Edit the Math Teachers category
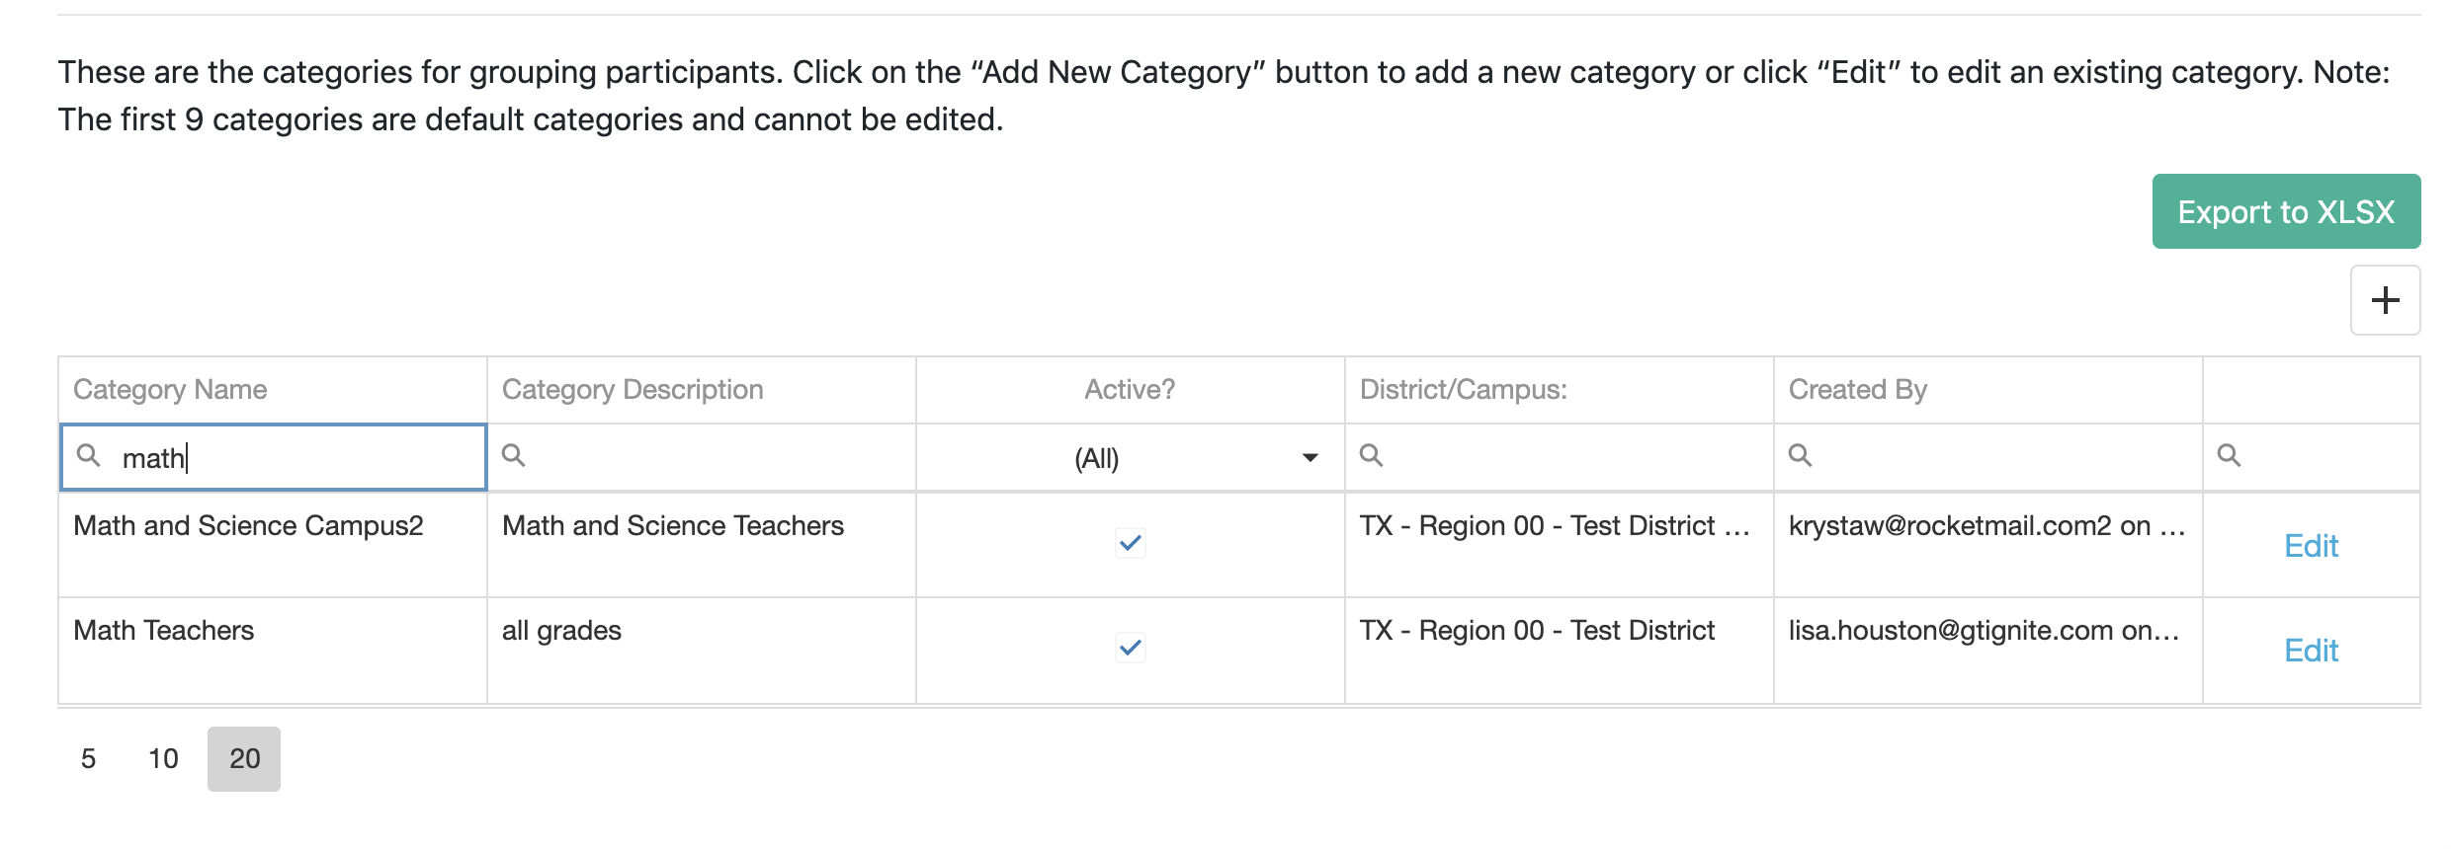This screenshot has width=2451, height=849. point(2311,651)
